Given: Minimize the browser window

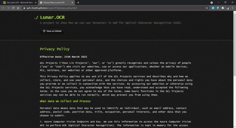Looking at the screenshot, I should point(218,2).
